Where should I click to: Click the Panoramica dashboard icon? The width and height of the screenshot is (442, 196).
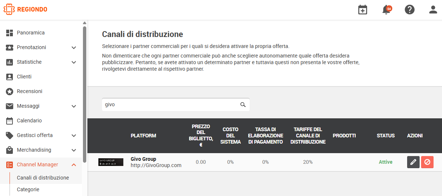point(10,33)
